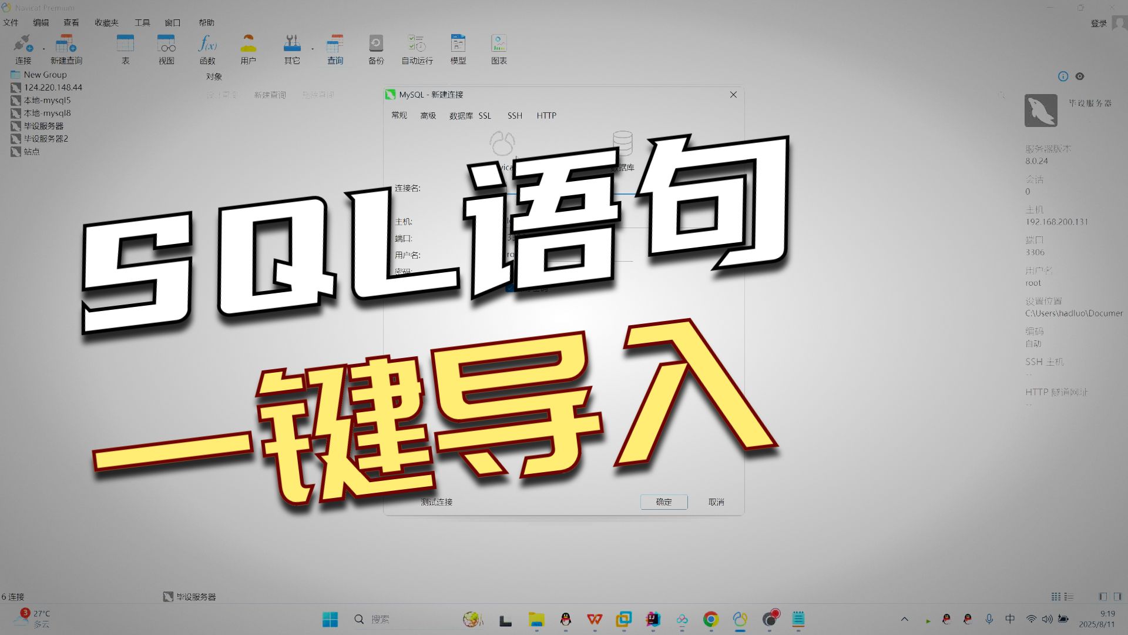This screenshot has width=1128, height=635.
Task: Toggle the eye icon in the top right panel
Action: pyautogui.click(x=1080, y=76)
